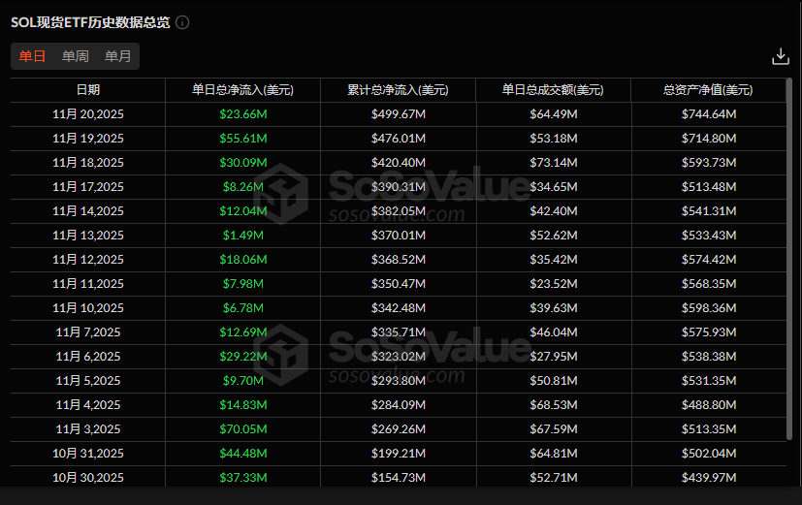
Task: Select the net inflow value $12.04M
Action: 243,211
